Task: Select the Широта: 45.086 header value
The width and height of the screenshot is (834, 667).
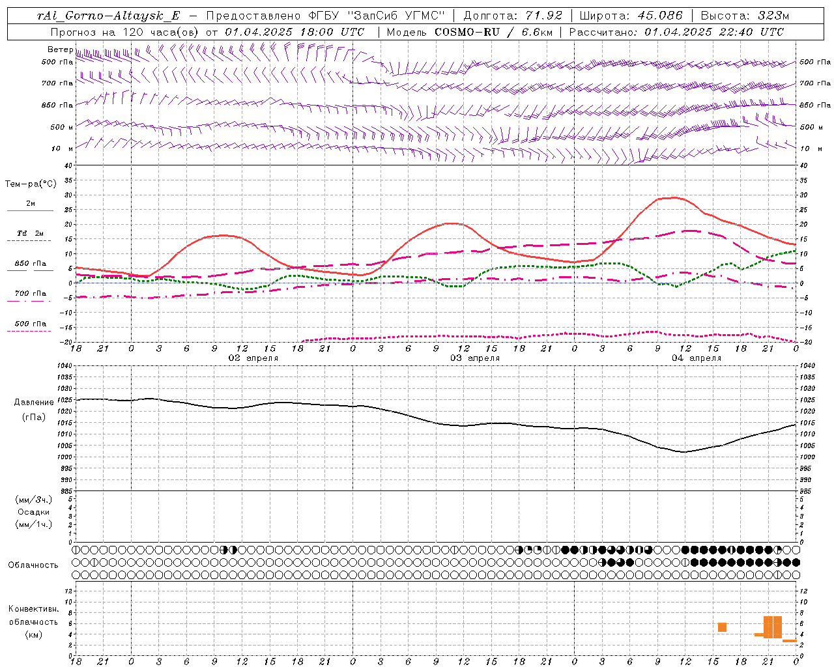Action: [631, 16]
